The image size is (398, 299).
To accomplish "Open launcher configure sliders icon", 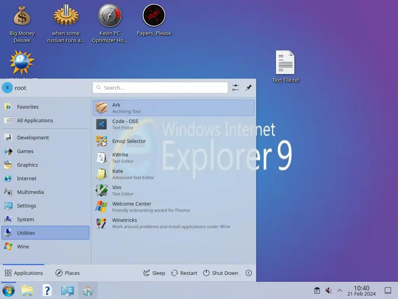I will (235, 88).
